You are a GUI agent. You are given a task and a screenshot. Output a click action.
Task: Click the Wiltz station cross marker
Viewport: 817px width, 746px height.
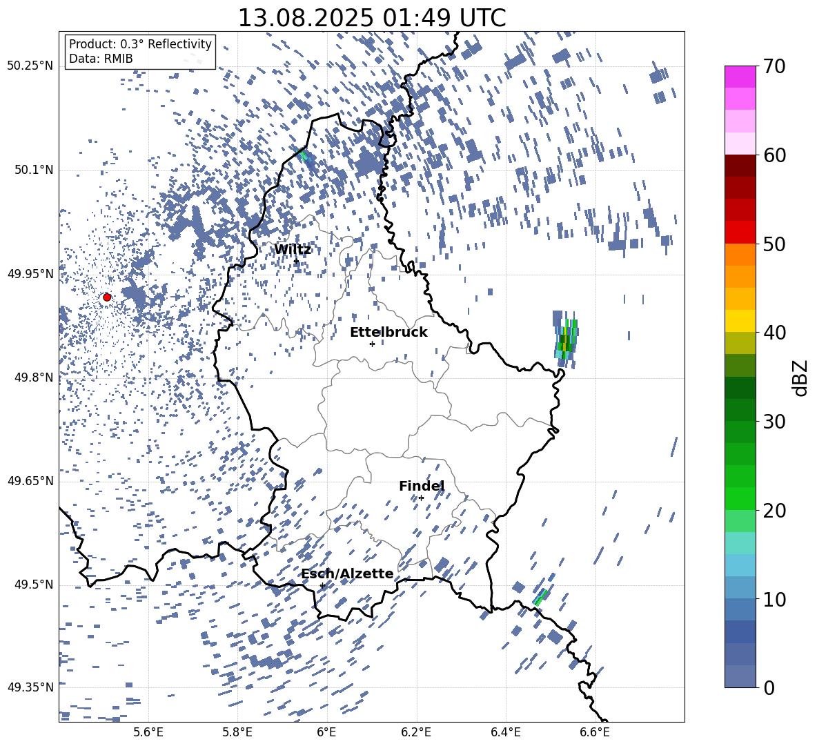(x=297, y=261)
